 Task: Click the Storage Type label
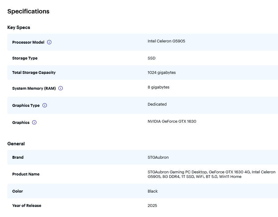click(x=25, y=58)
